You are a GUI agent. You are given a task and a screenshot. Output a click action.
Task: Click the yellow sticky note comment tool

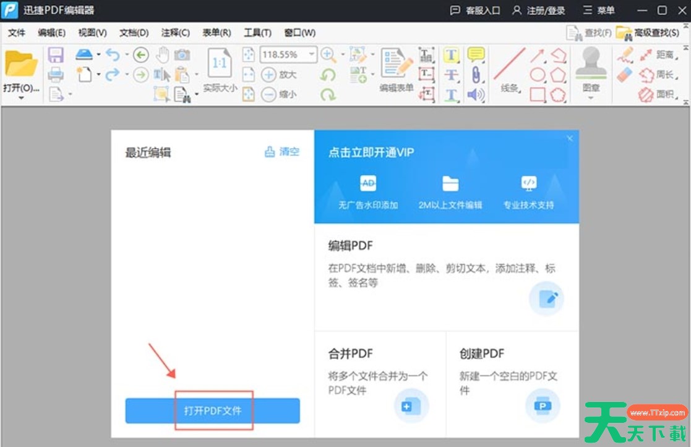click(475, 55)
